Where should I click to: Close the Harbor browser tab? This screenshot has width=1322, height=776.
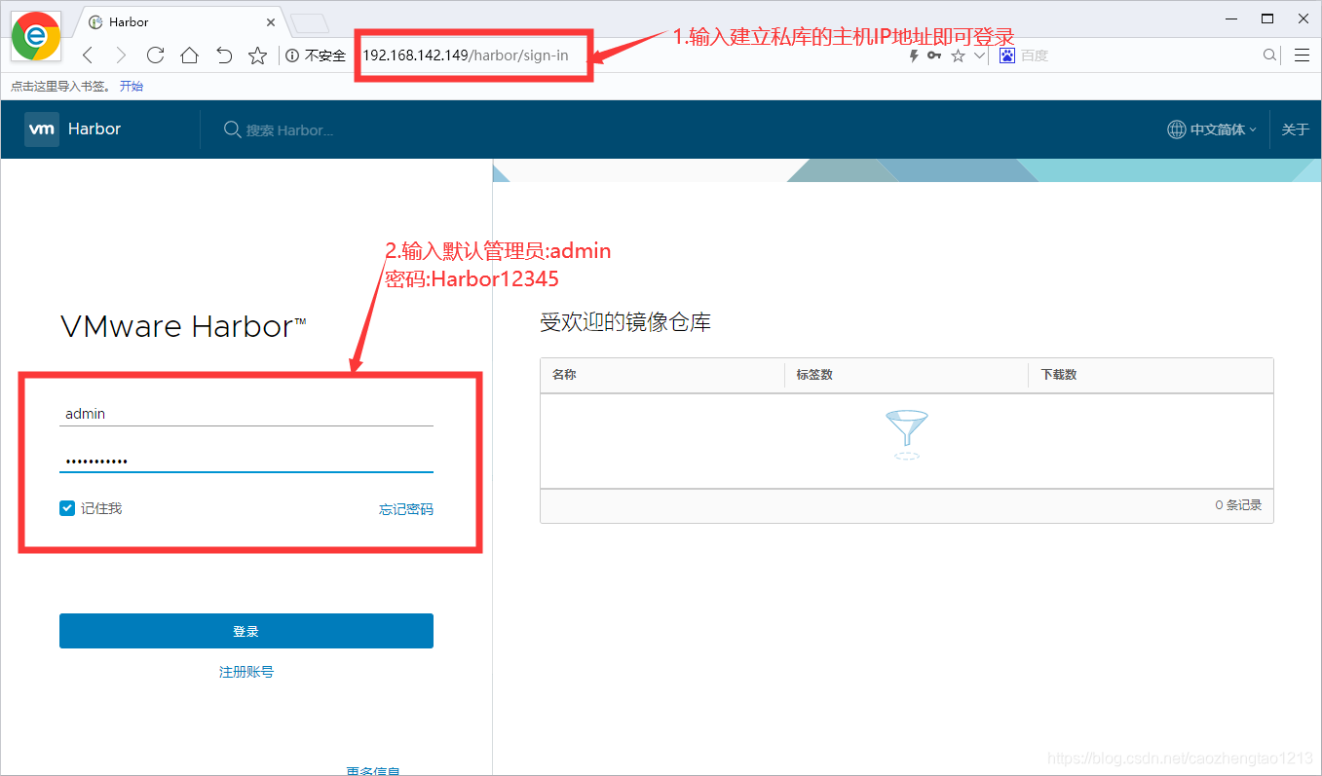tap(271, 21)
